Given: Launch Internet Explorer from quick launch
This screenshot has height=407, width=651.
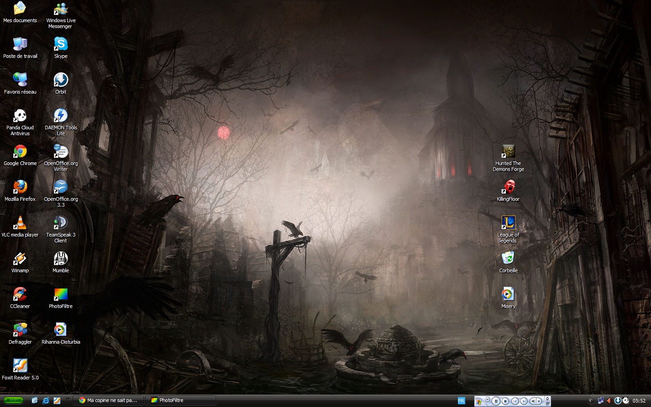Looking at the screenshot, I should coord(46,400).
